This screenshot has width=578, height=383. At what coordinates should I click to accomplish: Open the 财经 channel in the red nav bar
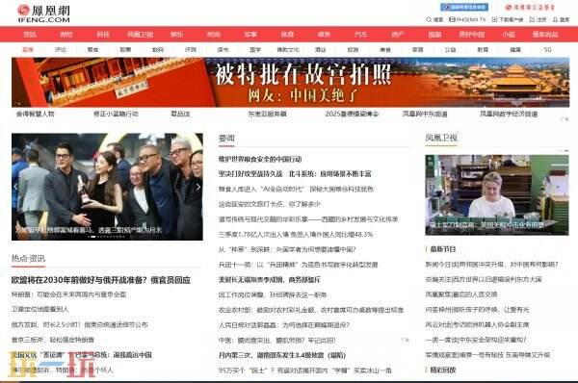(x=66, y=35)
